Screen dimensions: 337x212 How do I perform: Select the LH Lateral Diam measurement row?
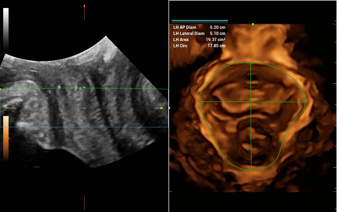199,33
